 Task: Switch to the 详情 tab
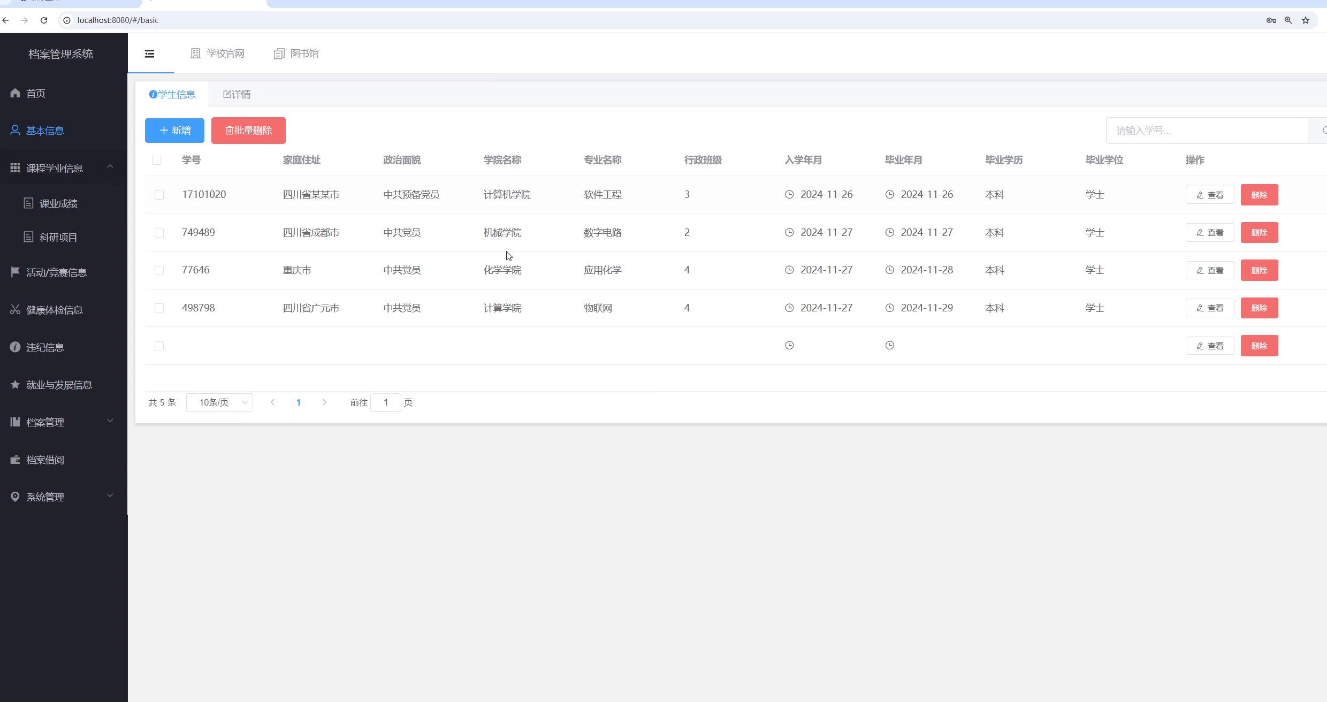237,95
